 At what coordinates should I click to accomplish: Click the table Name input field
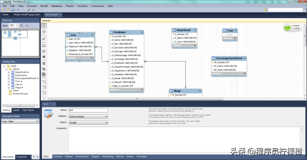click(88, 110)
